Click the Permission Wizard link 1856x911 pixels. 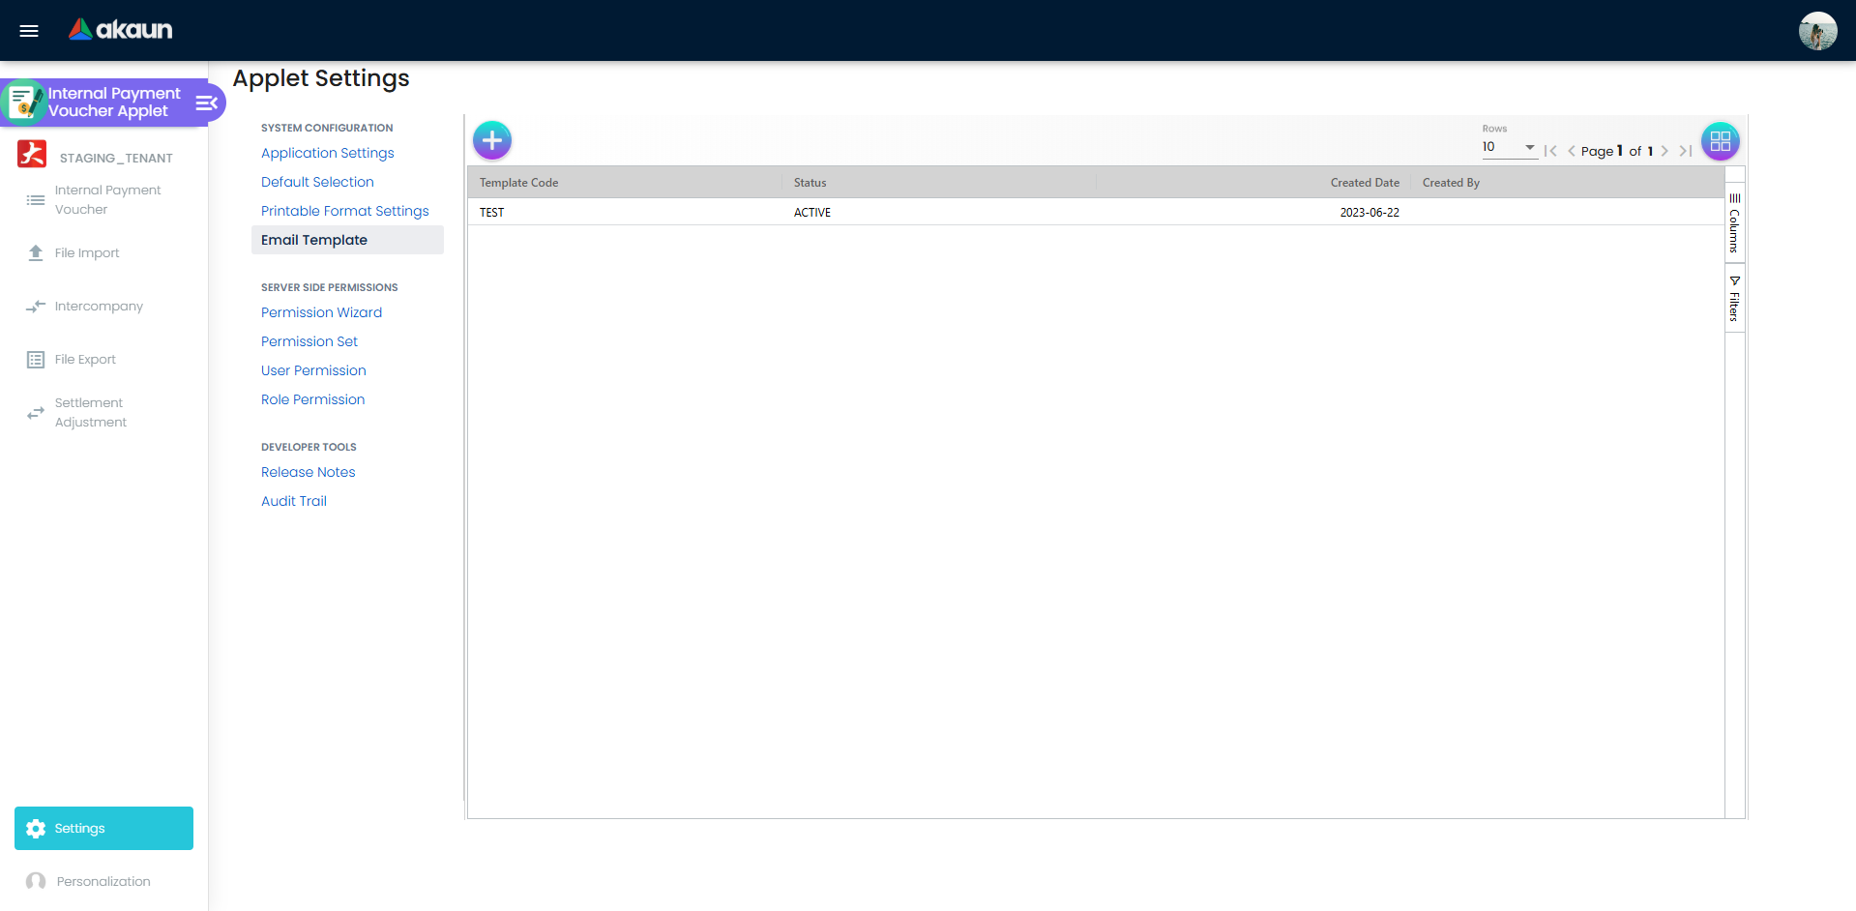(321, 312)
